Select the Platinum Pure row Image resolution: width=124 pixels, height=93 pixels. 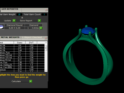(x=22, y=53)
